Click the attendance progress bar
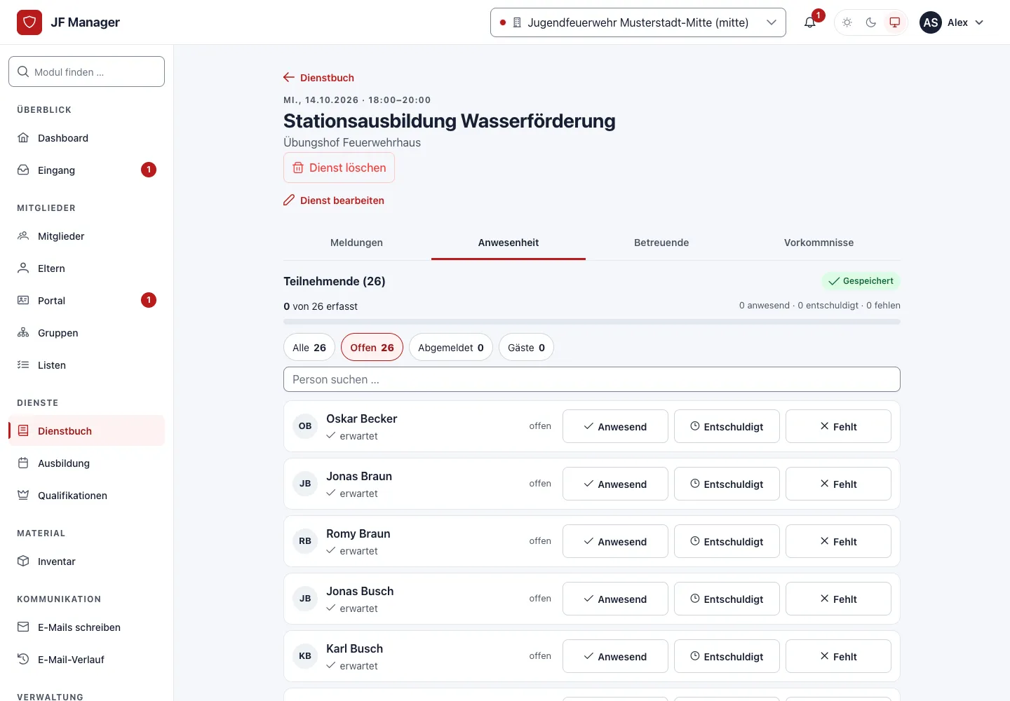The height and width of the screenshot is (701, 1010). coord(592,322)
